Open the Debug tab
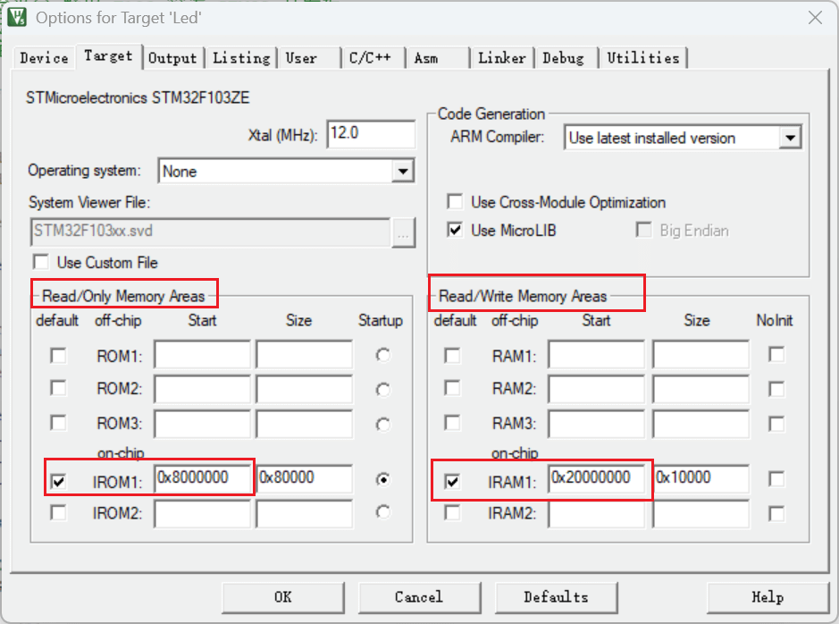Image resolution: width=839 pixels, height=624 pixels. [x=563, y=58]
